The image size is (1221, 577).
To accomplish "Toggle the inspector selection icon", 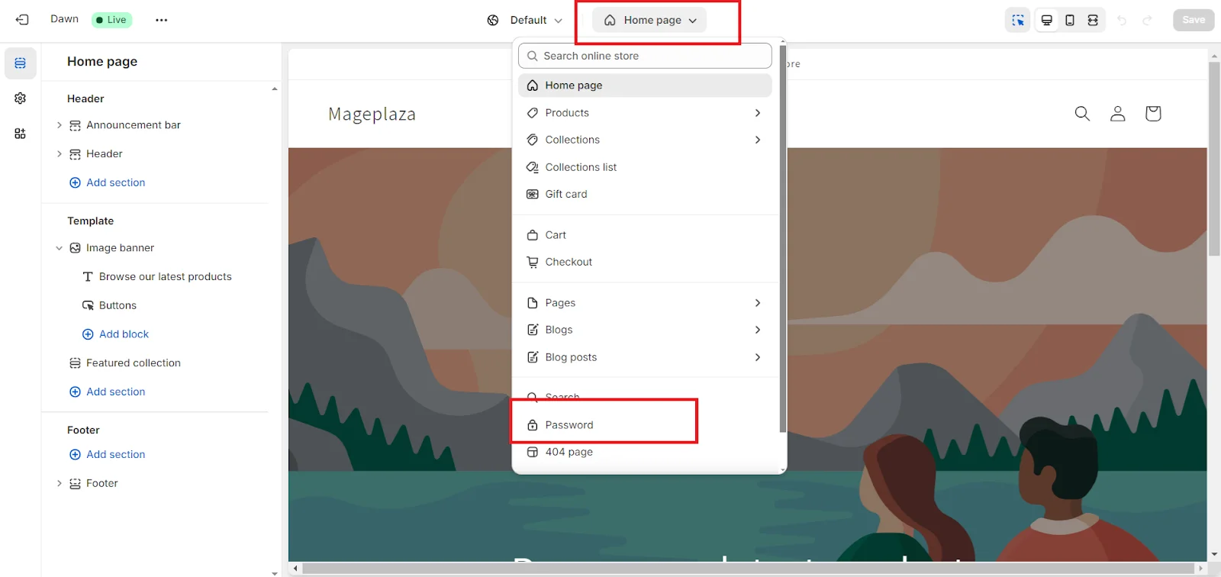I will (x=1018, y=21).
